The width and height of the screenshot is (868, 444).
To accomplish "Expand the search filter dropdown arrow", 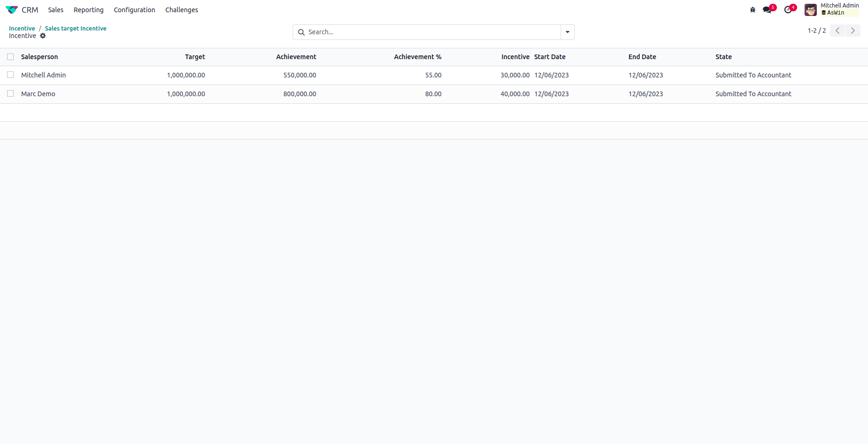I will tap(568, 32).
